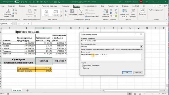The width and height of the screenshot is (169, 95).
Task: Switch to Normal view icon
Action: click(x=130, y=94)
